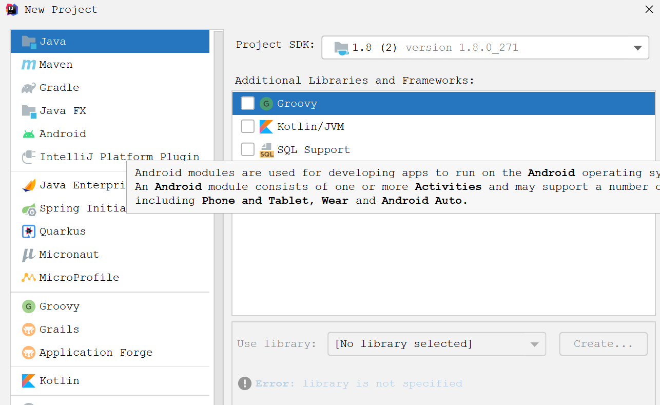
Task: Pick the Android project type
Action: click(110, 134)
